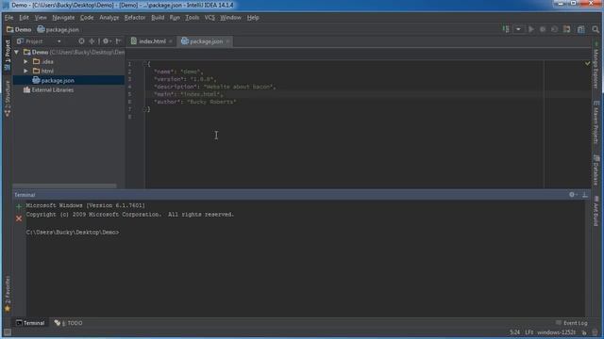Click the green Run arrow icon

tap(531, 29)
